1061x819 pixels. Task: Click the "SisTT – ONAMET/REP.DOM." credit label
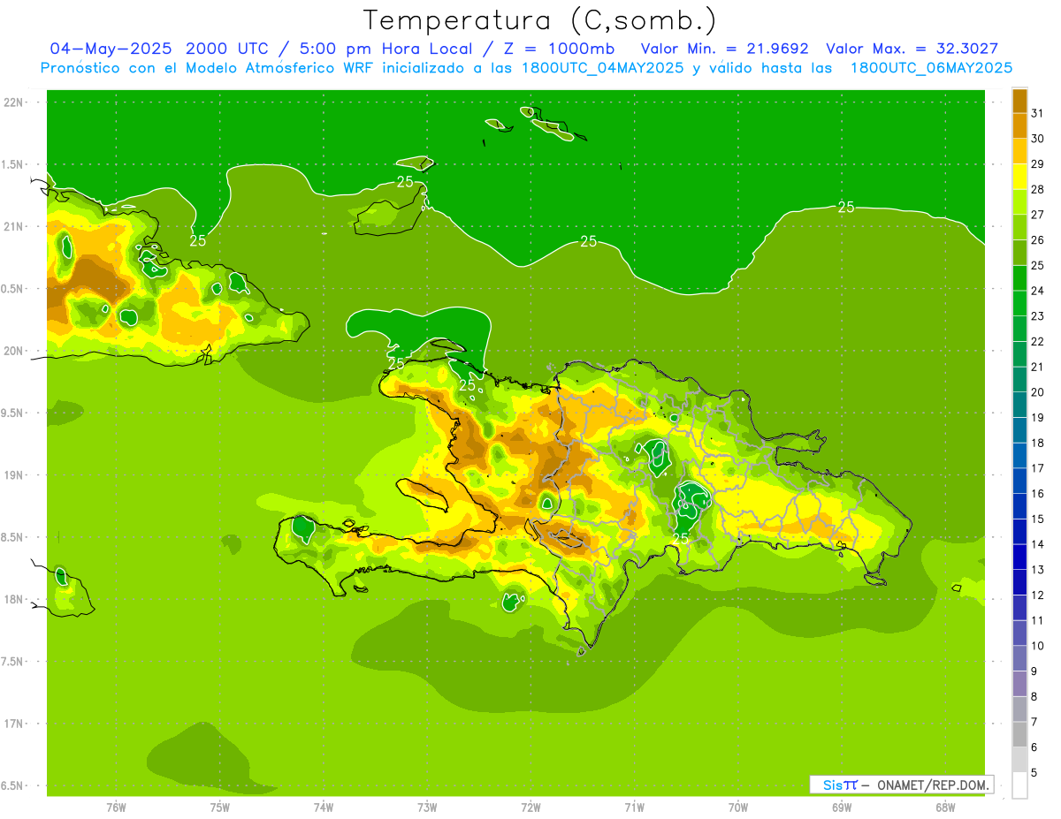click(902, 785)
